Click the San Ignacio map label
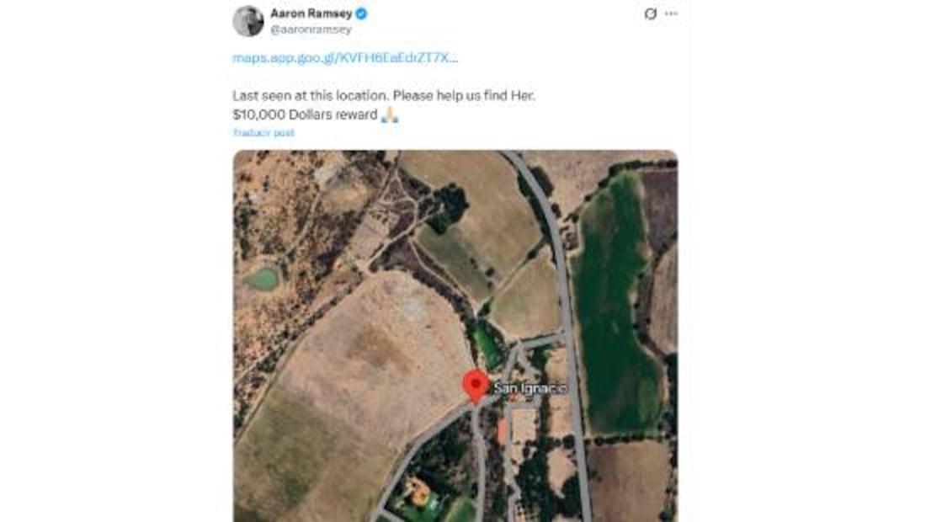 (x=530, y=388)
